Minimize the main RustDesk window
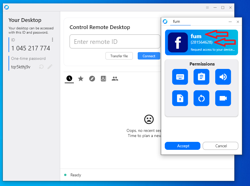Viewport: 250px width, 186px height. [x=215, y=7]
